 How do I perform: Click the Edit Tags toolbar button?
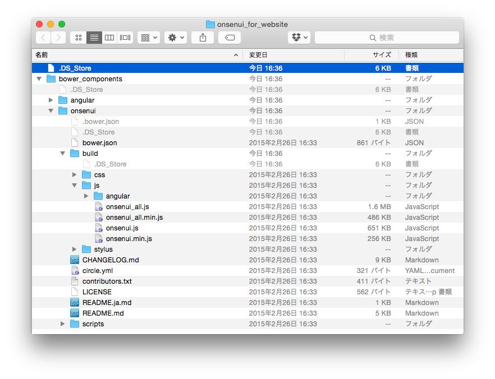[x=230, y=38]
